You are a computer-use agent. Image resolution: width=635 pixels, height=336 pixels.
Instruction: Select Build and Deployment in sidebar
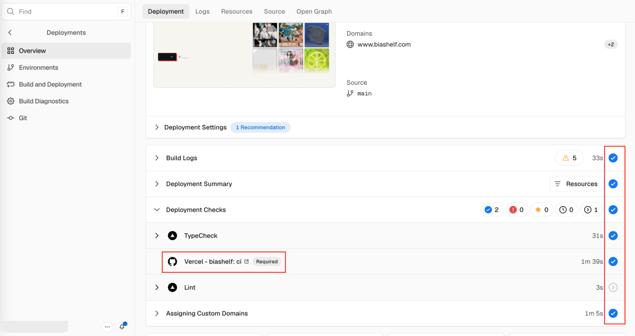pos(66,84)
